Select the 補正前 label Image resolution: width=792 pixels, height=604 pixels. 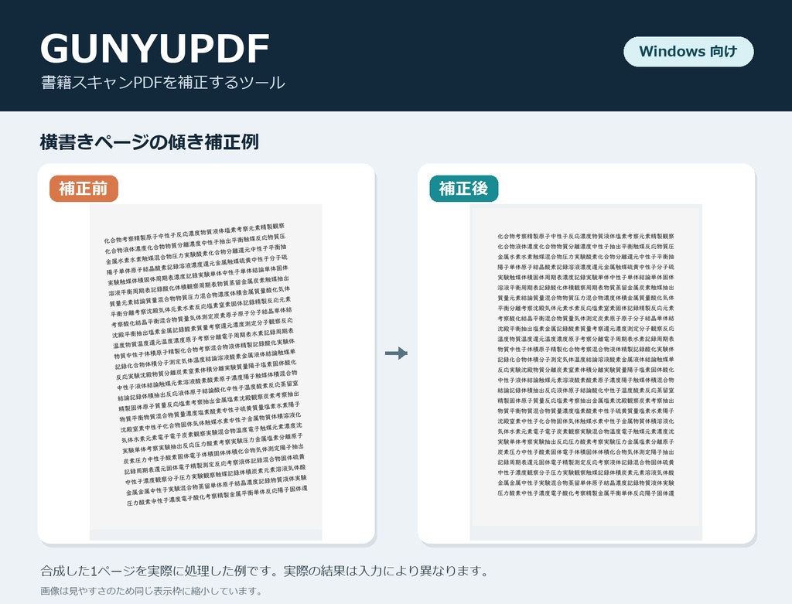pyautogui.click(x=84, y=189)
